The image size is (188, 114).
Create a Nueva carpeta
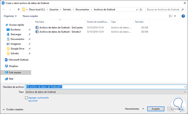click(30, 16)
